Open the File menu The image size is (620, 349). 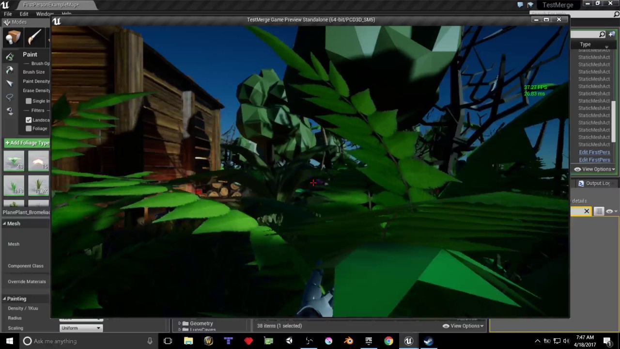pos(8,14)
